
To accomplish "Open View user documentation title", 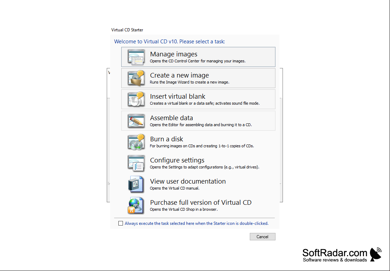I will point(188,181).
